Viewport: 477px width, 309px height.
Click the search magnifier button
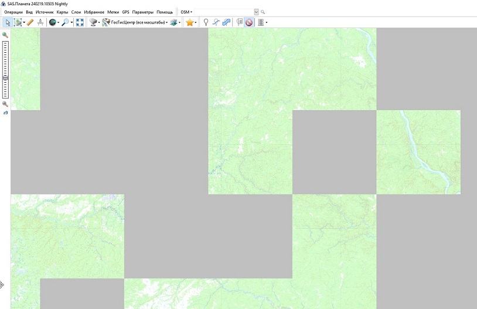[x=263, y=12]
